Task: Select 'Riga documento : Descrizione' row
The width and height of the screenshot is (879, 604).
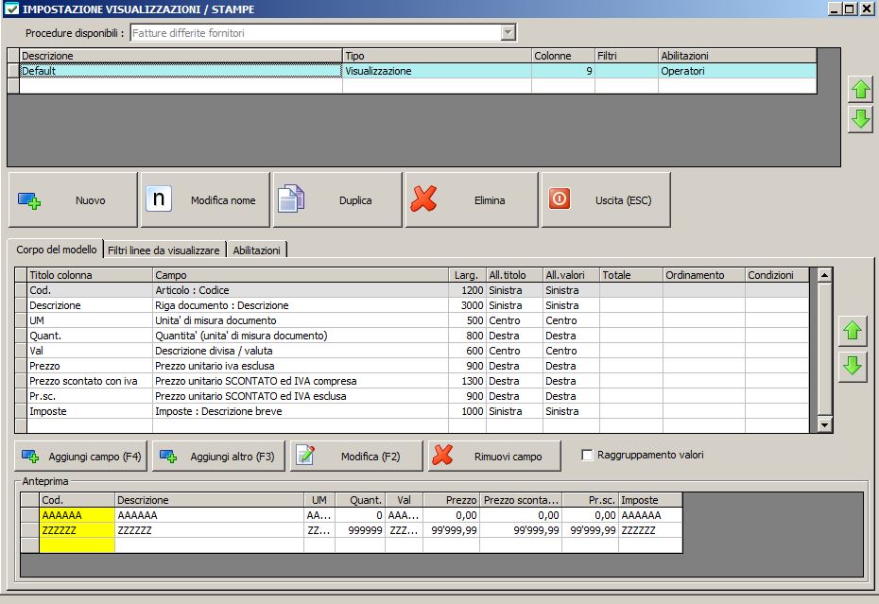Action: pos(412,305)
